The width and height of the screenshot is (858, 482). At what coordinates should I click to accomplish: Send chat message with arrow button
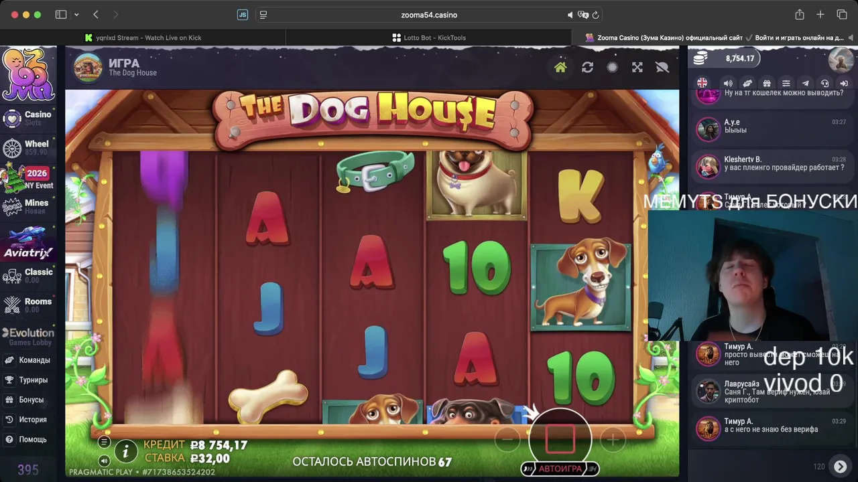(840, 467)
